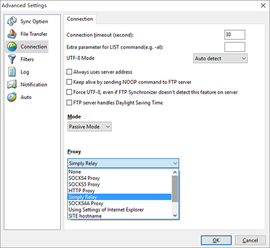Viewport: 270px width, 248px height.
Task: Open the Passive Mode dropdown
Action: pos(89,127)
